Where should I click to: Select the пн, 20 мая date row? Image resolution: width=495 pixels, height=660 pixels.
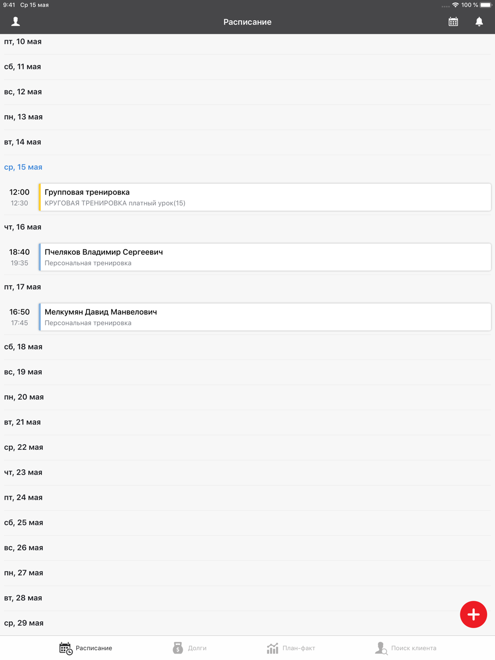247,397
